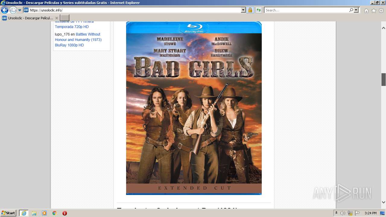Open Windows Explorer folder taskbar icon

click(34, 213)
